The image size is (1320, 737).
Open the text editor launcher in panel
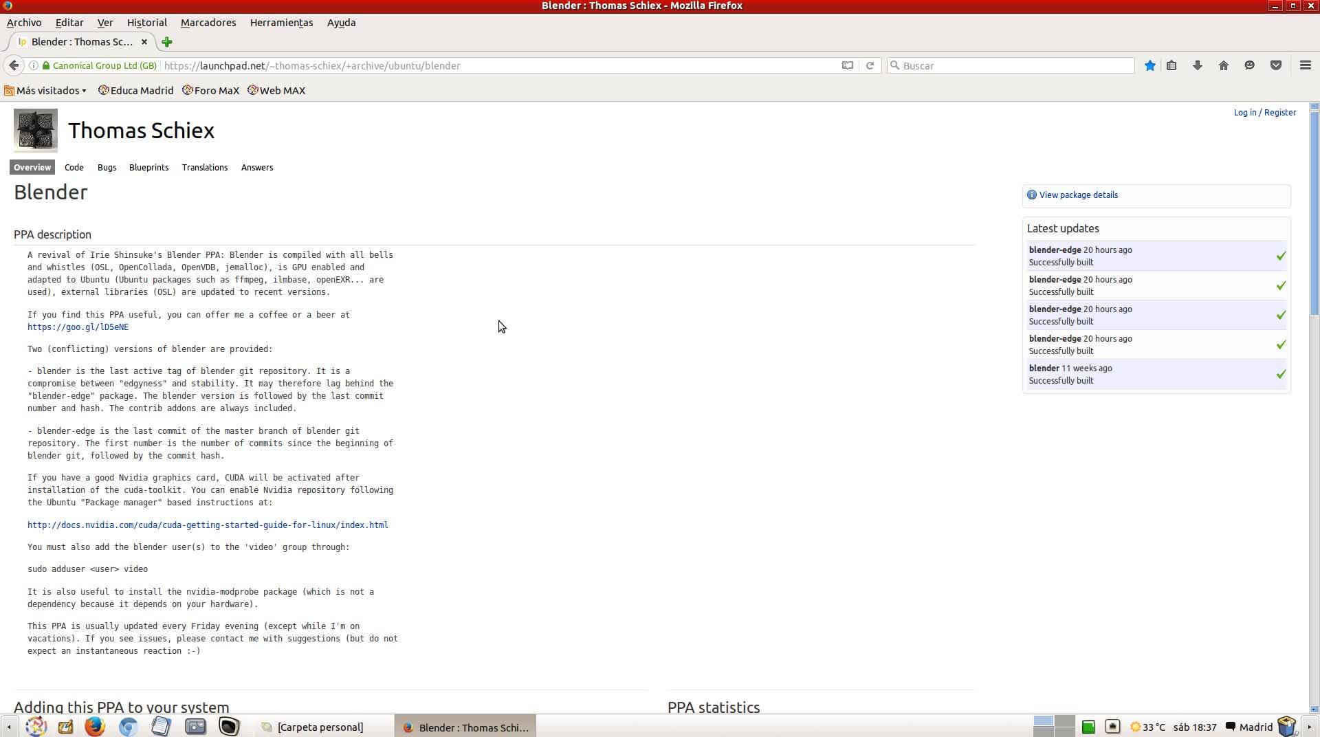coord(161,726)
